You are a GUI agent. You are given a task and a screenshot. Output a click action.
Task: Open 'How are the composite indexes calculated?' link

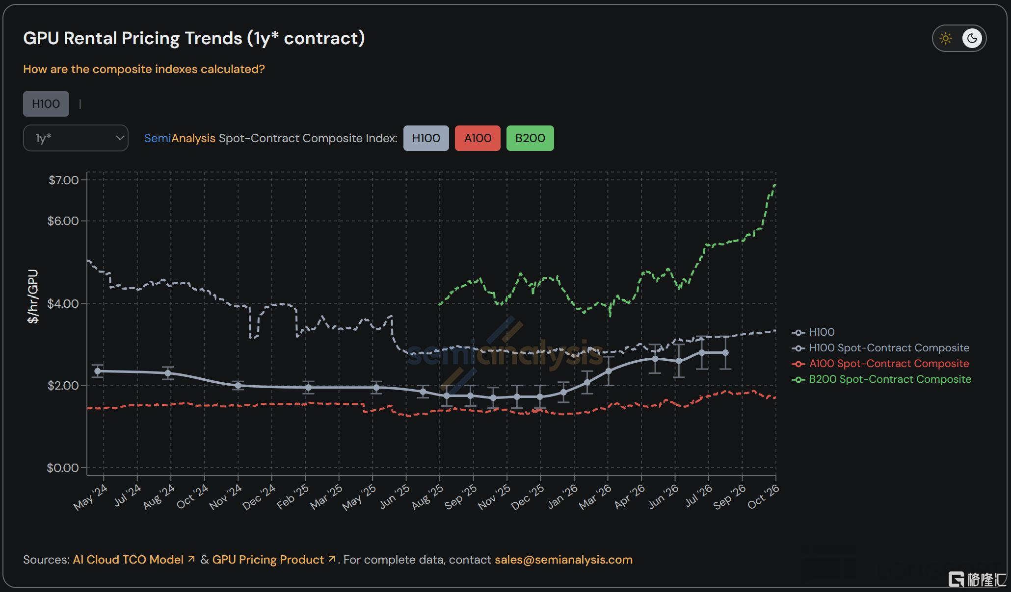[x=144, y=69]
